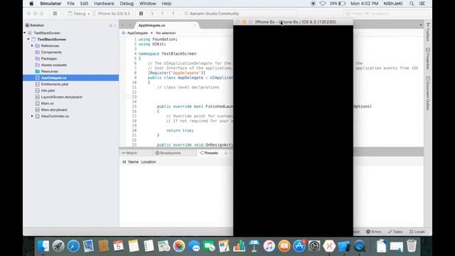Screen dimensions: 455x256
Task: Open the Simulator menu
Action: 50,4
